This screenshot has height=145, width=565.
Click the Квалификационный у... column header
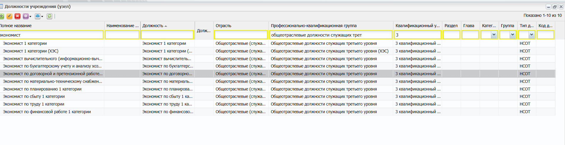point(417,26)
